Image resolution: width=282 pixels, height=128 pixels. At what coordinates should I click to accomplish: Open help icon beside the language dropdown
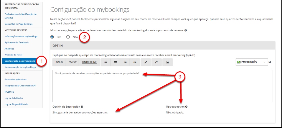270,62
